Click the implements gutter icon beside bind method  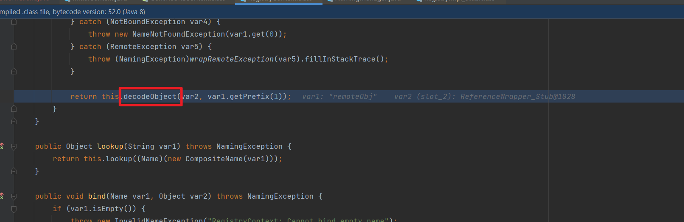tap(2, 196)
